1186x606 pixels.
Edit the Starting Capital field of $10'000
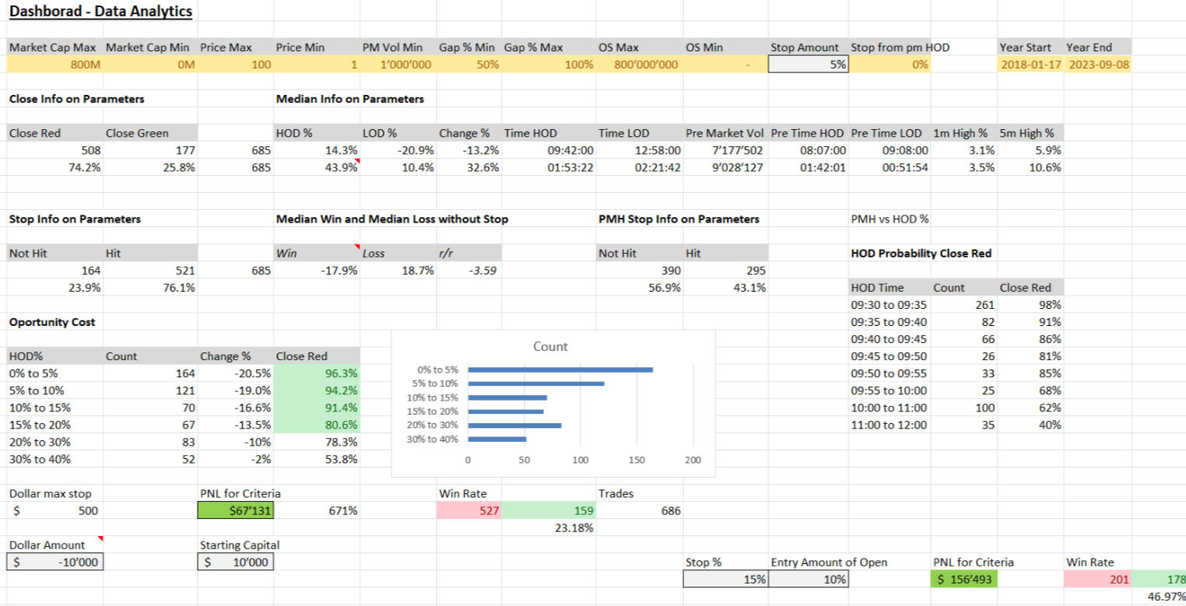click(x=233, y=561)
